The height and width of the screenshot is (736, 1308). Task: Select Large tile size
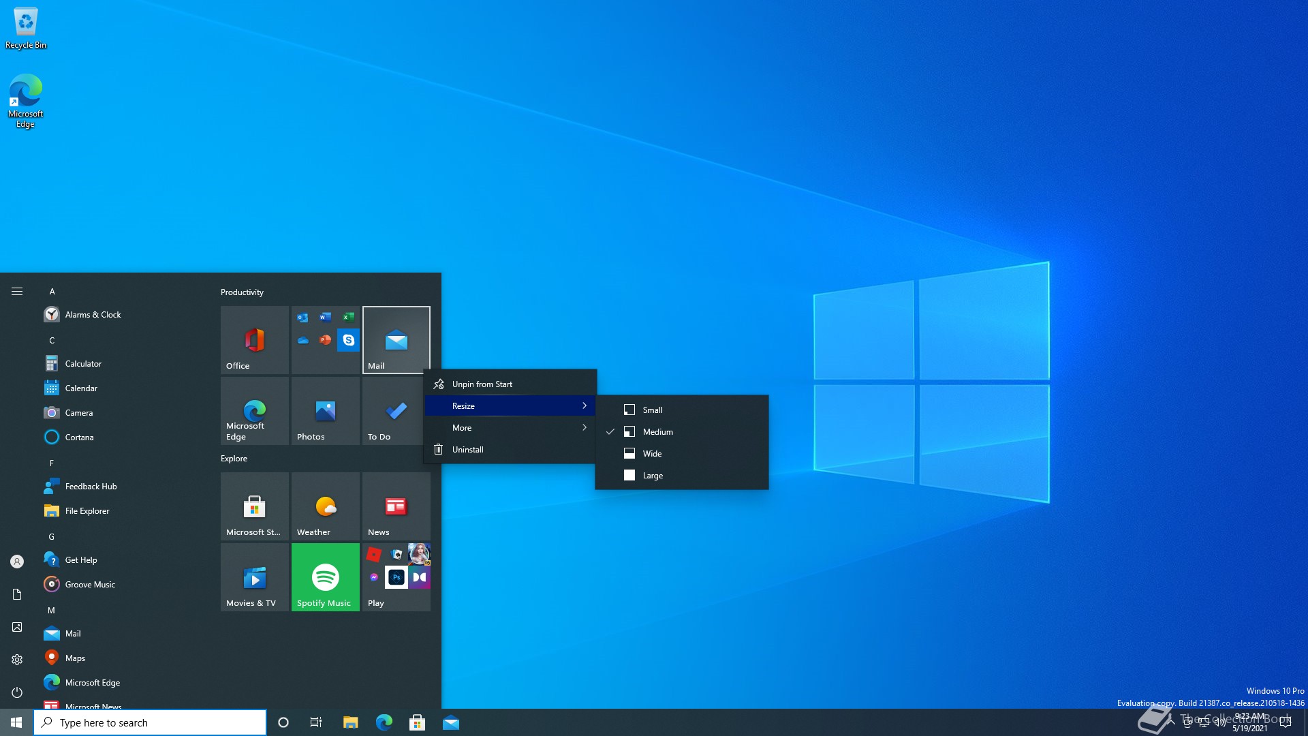pos(682,476)
